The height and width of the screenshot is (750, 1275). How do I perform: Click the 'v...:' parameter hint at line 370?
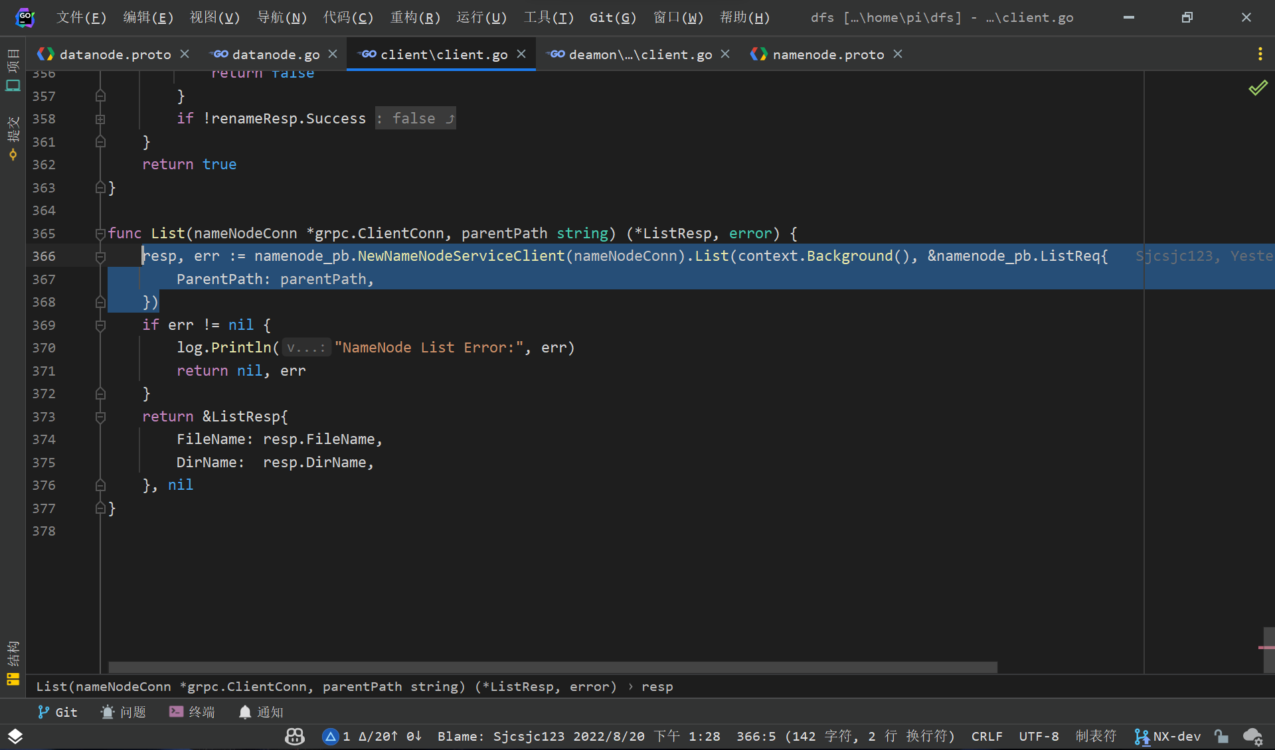tap(306, 347)
